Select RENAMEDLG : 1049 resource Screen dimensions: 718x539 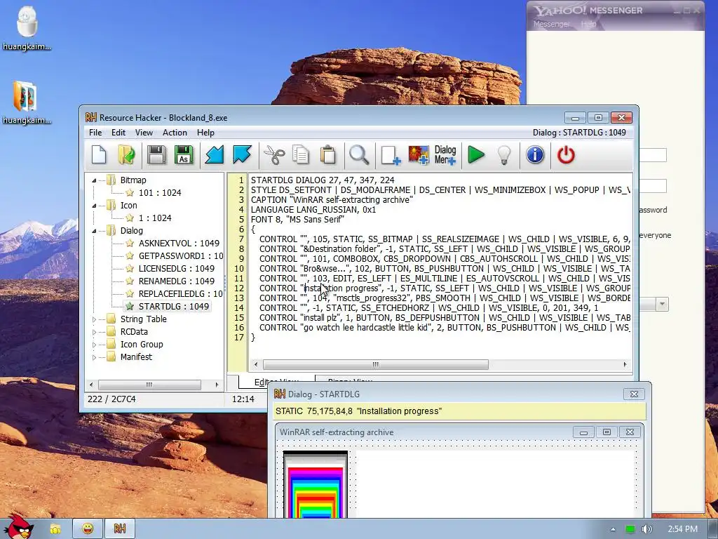point(176,281)
